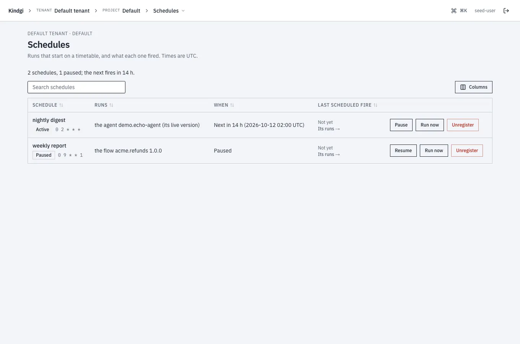Click the Next in 14 h cell
Viewport: 520px width, 344px height.
pyautogui.click(x=259, y=125)
